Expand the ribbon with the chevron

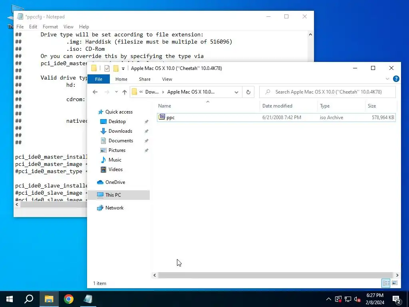[387, 79]
